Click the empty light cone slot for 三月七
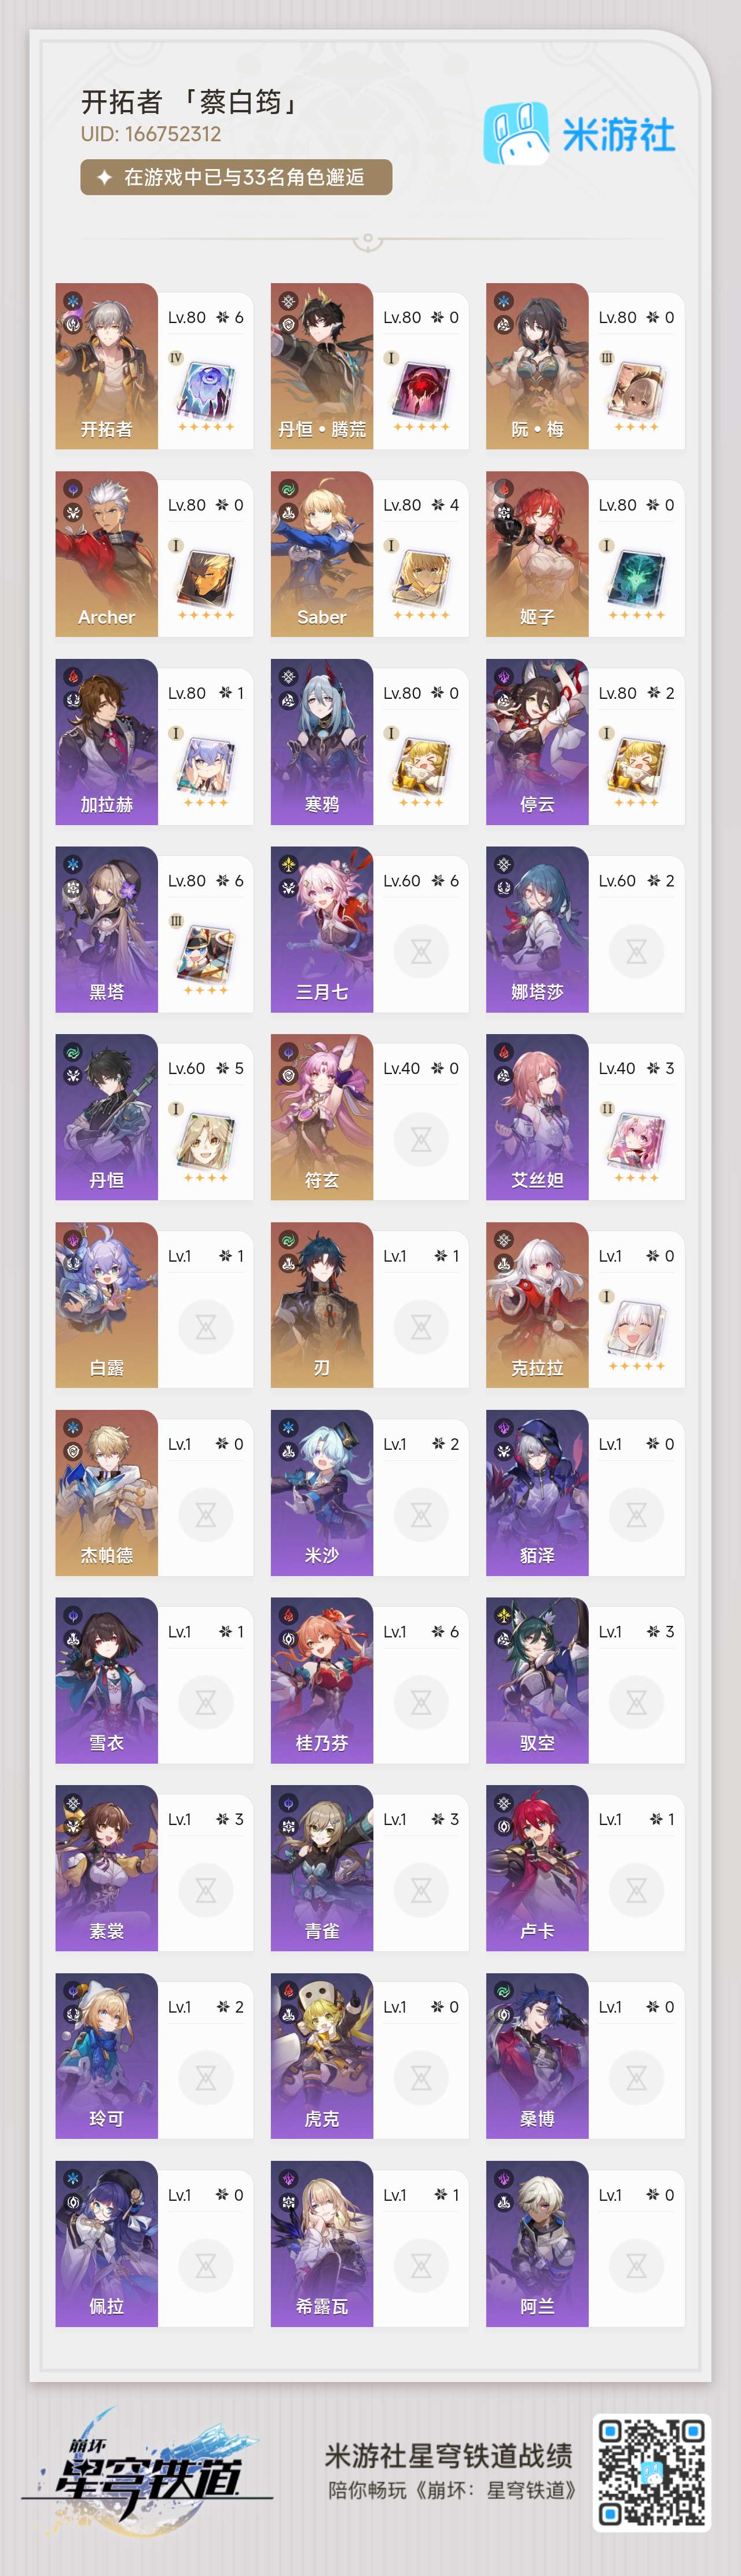Screen dimensions: 741x2576 pyautogui.click(x=421, y=951)
